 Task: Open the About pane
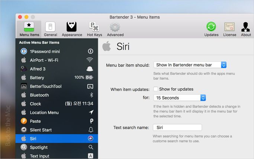point(246,29)
